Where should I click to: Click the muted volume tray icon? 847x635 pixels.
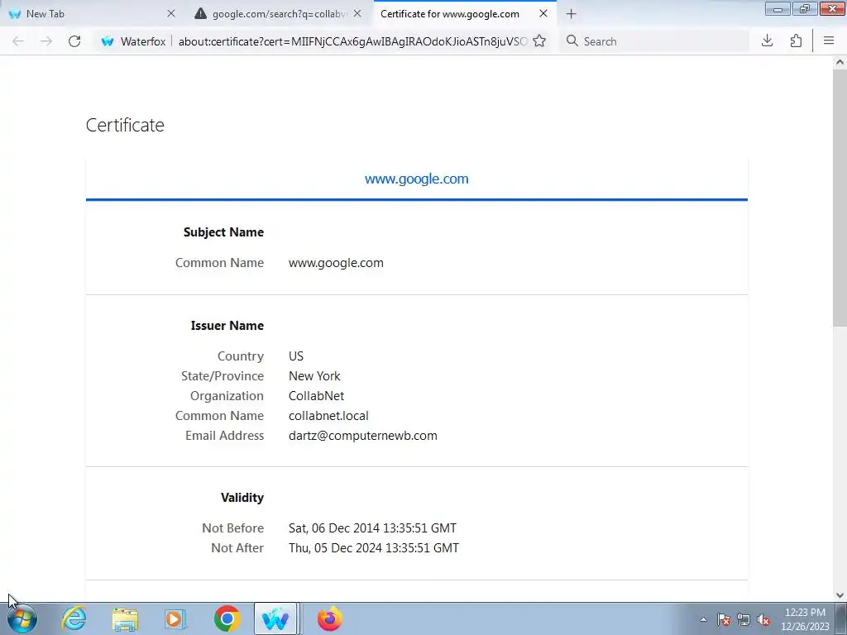763,619
